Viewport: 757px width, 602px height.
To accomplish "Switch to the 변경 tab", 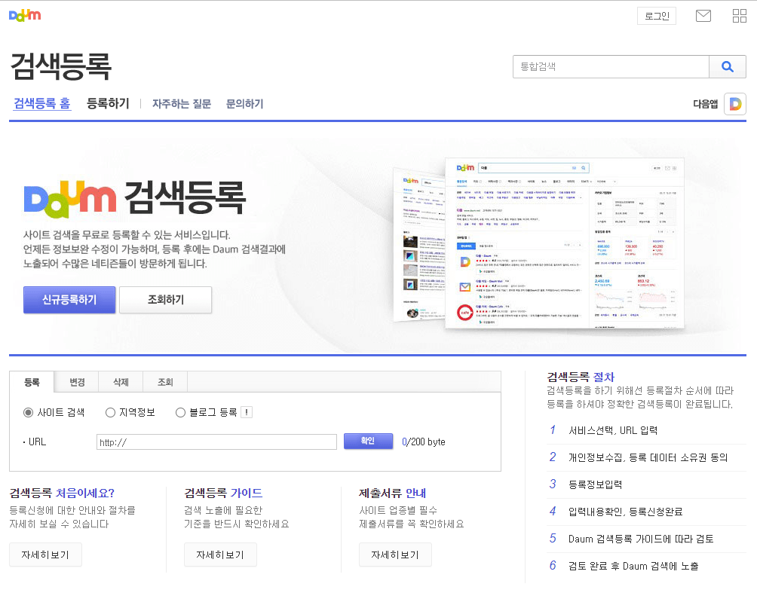I will click(75, 382).
